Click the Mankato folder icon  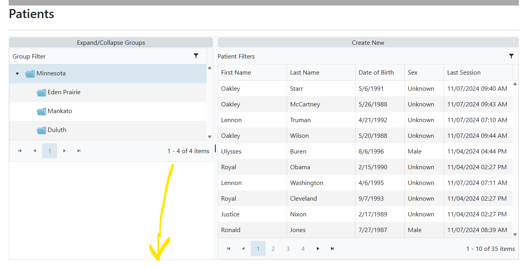pyautogui.click(x=41, y=112)
